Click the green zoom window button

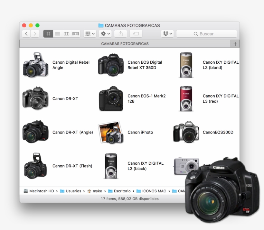pos(37,25)
